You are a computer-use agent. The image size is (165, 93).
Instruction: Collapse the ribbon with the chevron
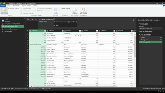click(162, 6)
